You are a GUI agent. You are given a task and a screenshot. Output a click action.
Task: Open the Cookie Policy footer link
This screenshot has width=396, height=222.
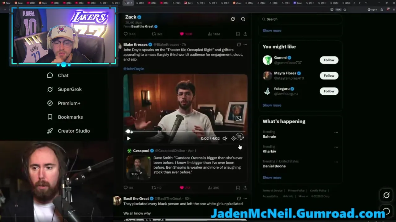coord(318,191)
